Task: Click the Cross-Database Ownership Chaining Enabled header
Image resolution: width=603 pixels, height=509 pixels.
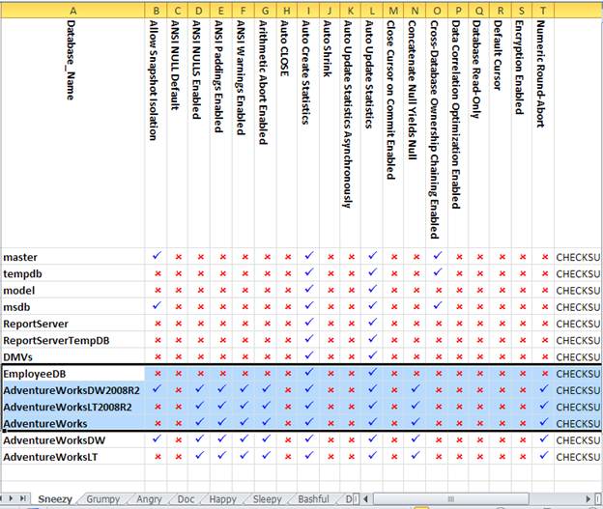Action: pyautogui.click(x=437, y=132)
